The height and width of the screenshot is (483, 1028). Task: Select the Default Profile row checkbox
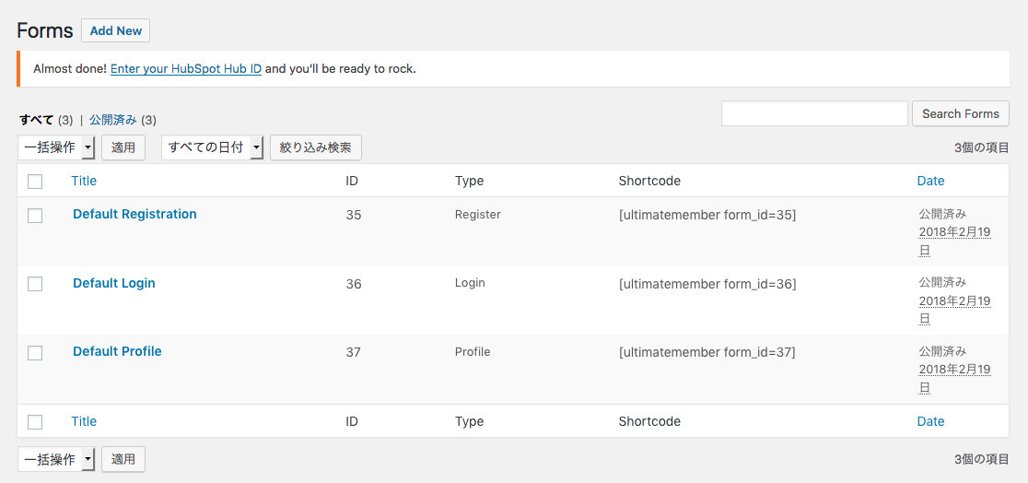[35, 353]
